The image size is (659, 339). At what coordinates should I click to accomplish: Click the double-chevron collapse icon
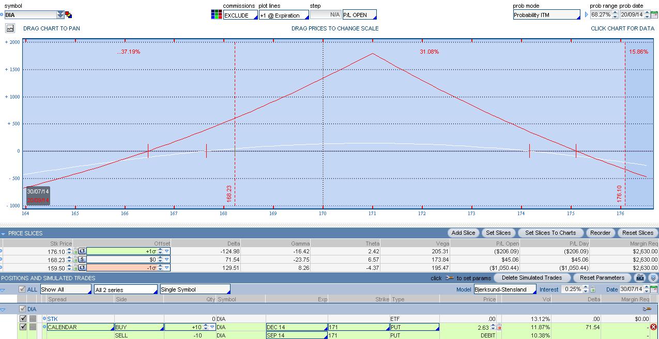coord(653,278)
